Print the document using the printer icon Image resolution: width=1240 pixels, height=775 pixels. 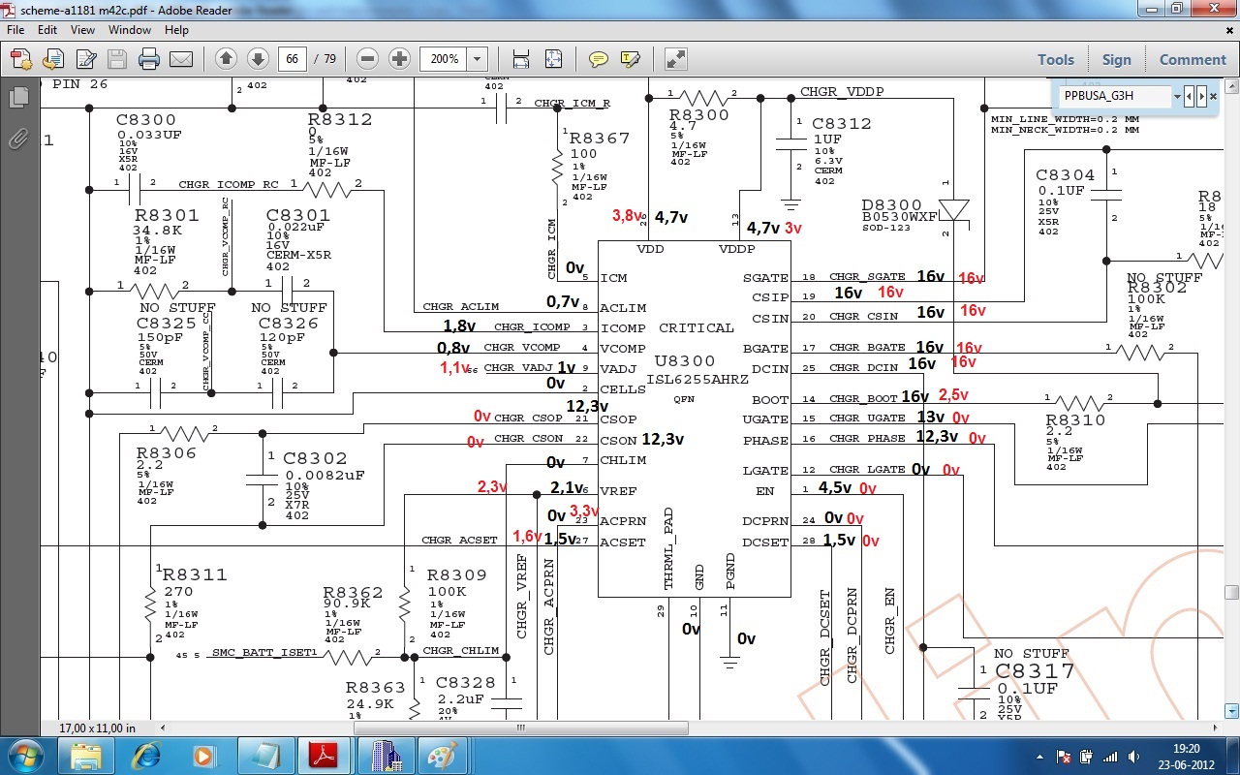click(x=148, y=59)
